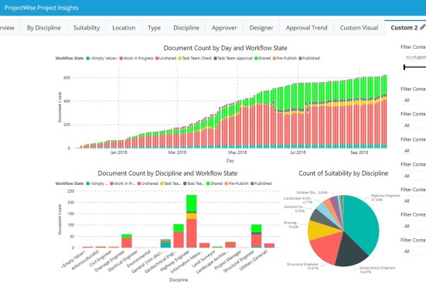Viewport: 426px width, 284px height.
Task: Open the Location tab
Action: (x=124, y=28)
